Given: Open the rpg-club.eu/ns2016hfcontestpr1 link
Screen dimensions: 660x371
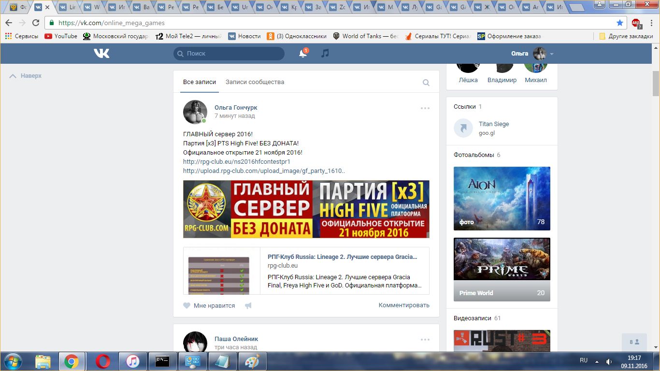Looking at the screenshot, I should [236, 161].
